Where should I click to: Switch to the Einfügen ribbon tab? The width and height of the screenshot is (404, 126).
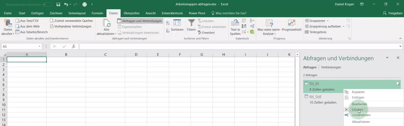[37, 13]
